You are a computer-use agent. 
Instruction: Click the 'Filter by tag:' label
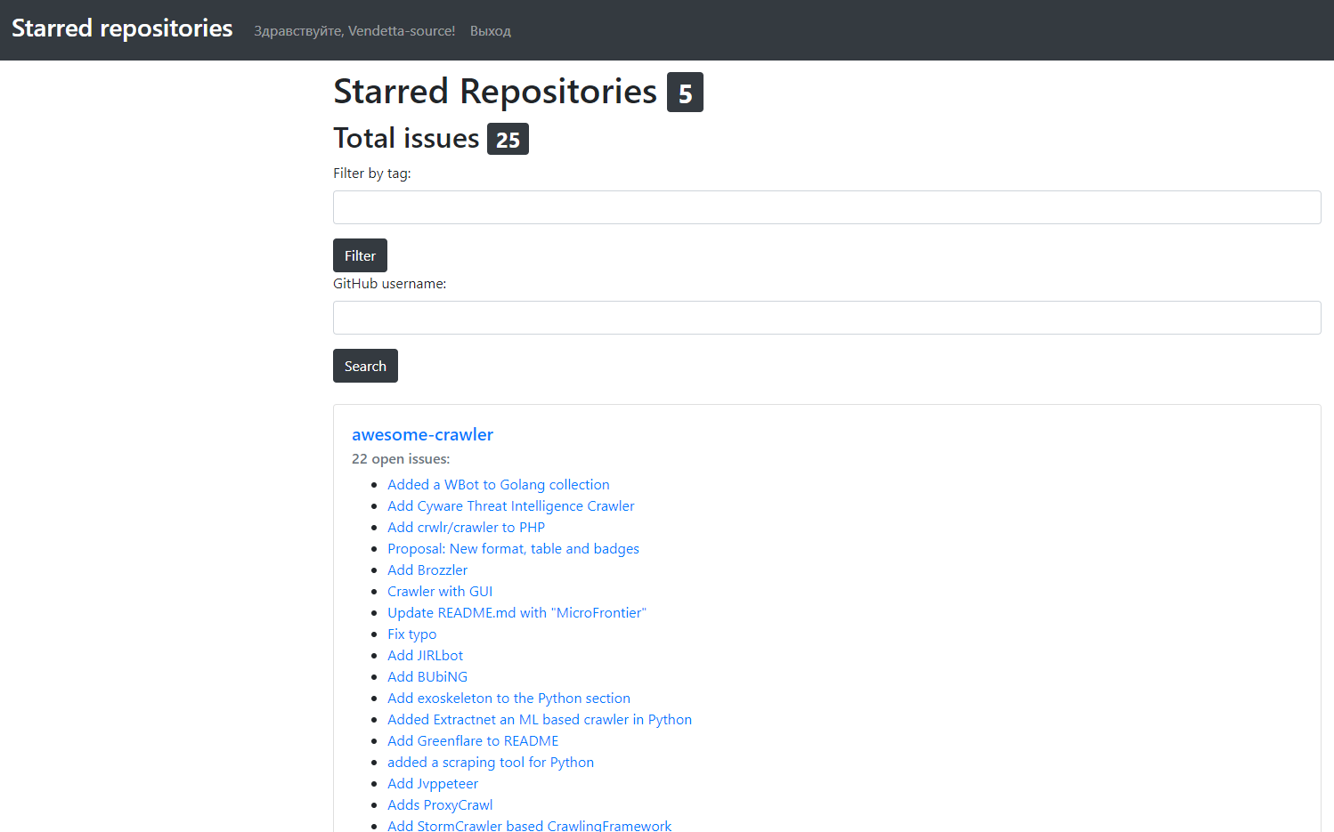click(372, 174)
